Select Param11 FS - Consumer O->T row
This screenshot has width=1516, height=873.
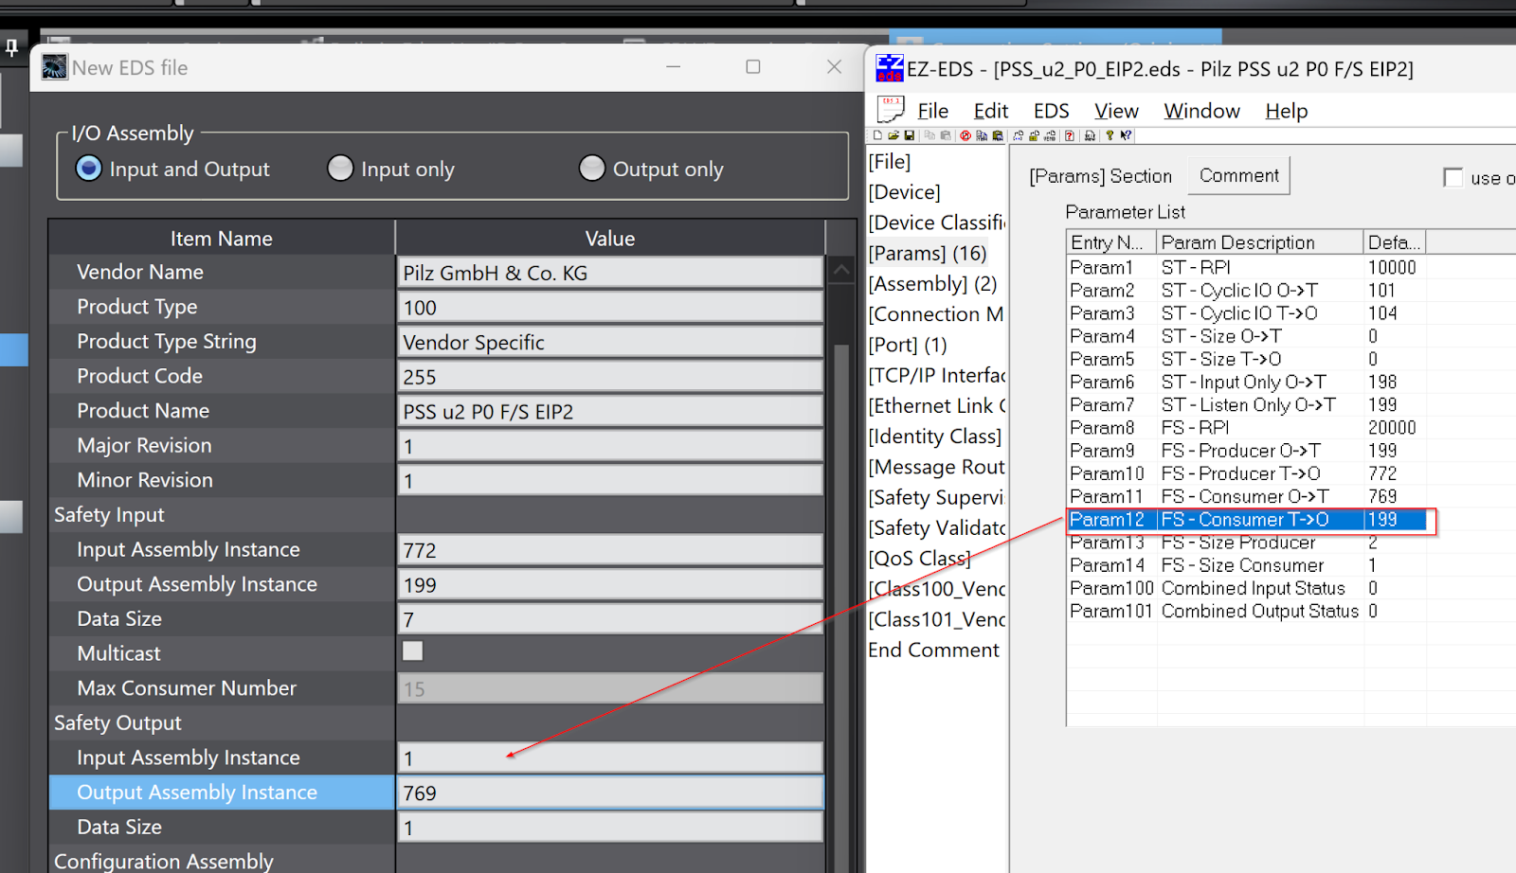[x=1246, y=496]
